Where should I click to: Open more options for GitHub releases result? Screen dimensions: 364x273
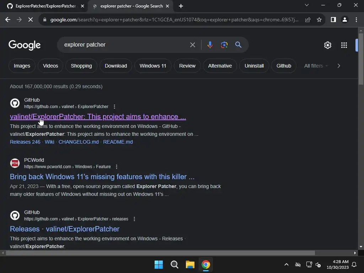click(134, 219)
